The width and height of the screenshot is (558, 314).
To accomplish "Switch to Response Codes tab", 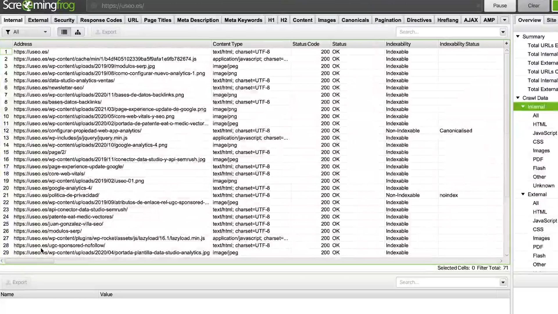I will pos(101,20).
